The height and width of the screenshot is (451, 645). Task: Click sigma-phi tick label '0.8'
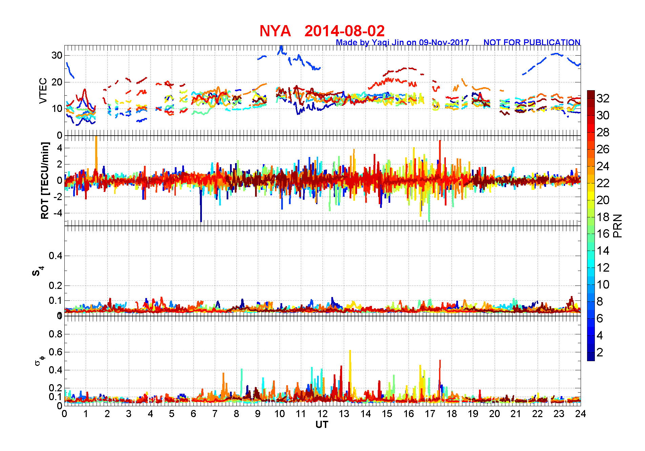56,334
